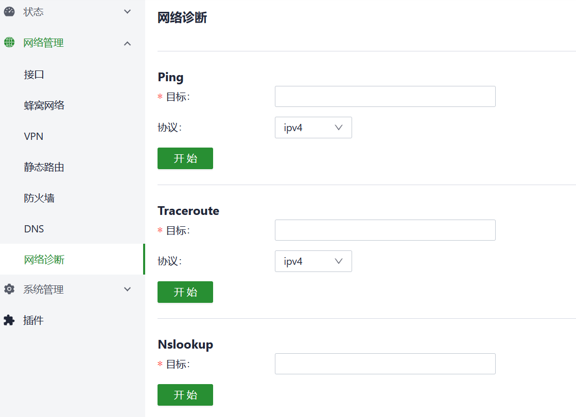Expand the 系统管理 section chevron

[128, 289]
